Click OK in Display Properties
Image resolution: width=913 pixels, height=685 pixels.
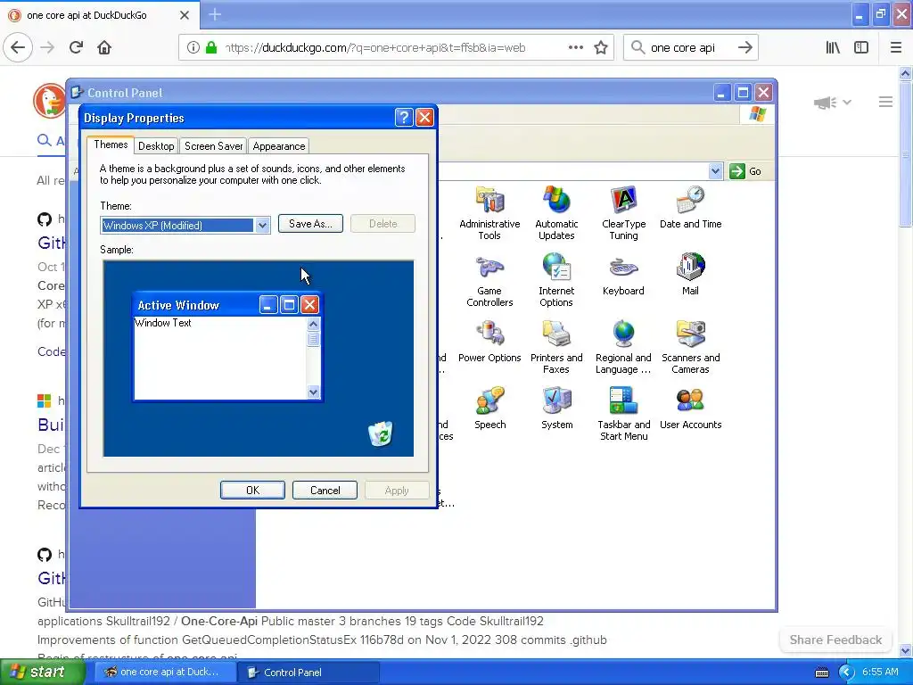pyautogui.click(x=252, y=491)
